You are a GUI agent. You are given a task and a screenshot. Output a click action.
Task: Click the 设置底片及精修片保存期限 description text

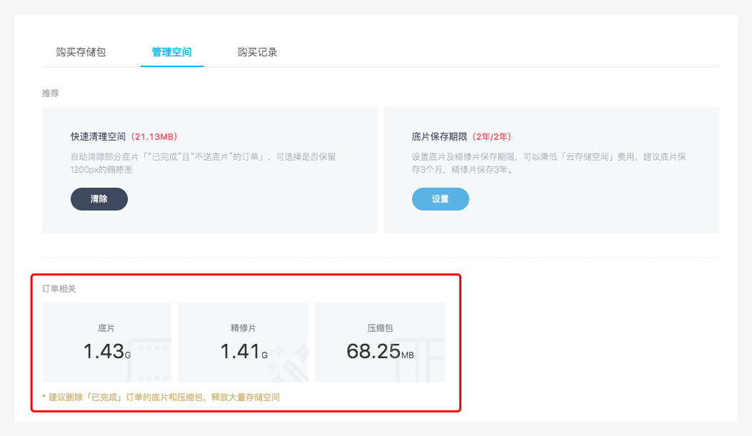click(548, 163)
